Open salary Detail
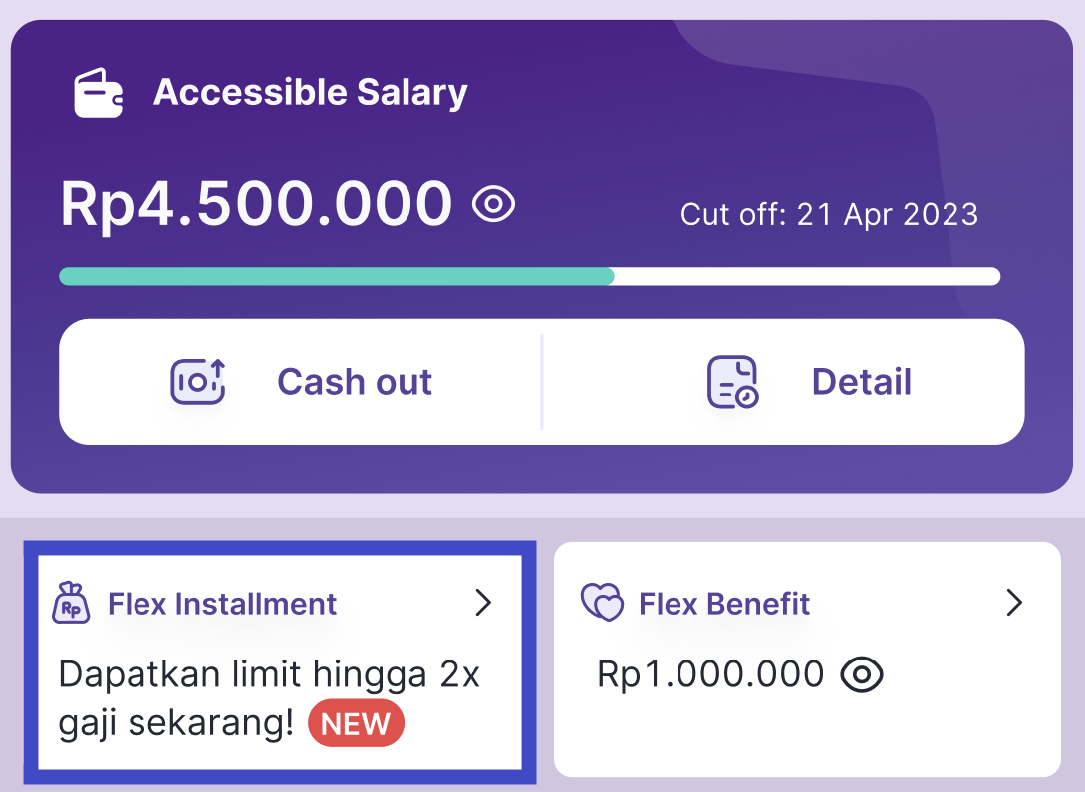This screenshot has width=1085, height=792. click(x=862, y=381)
